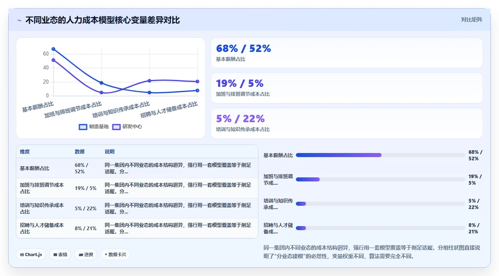Select the 19% / 5% cell in the table
The height and width of the screenshot is (276, 499).
(x=86, y=188)
